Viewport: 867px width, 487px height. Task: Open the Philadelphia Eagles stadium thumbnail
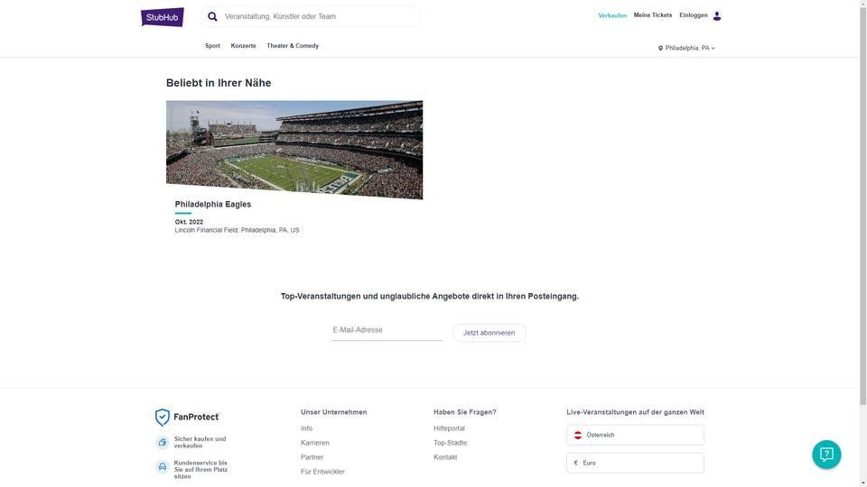pos(294,150)
